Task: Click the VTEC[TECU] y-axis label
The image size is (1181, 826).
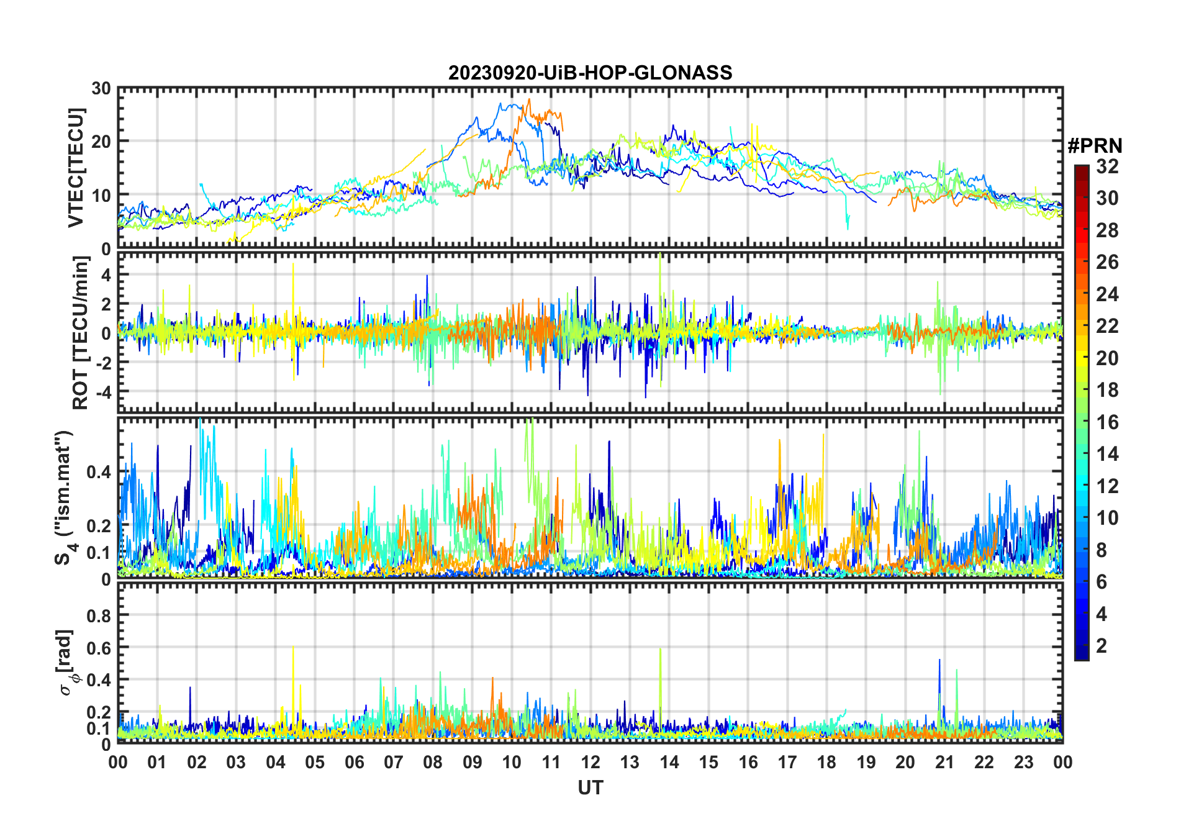Action: [x=76, y=168]
